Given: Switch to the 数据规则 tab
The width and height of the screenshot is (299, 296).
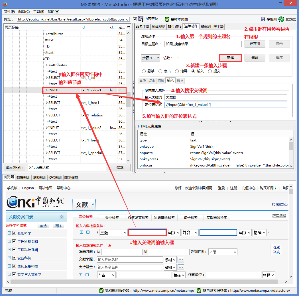Looking at the screenshot, I should point(23,177).
